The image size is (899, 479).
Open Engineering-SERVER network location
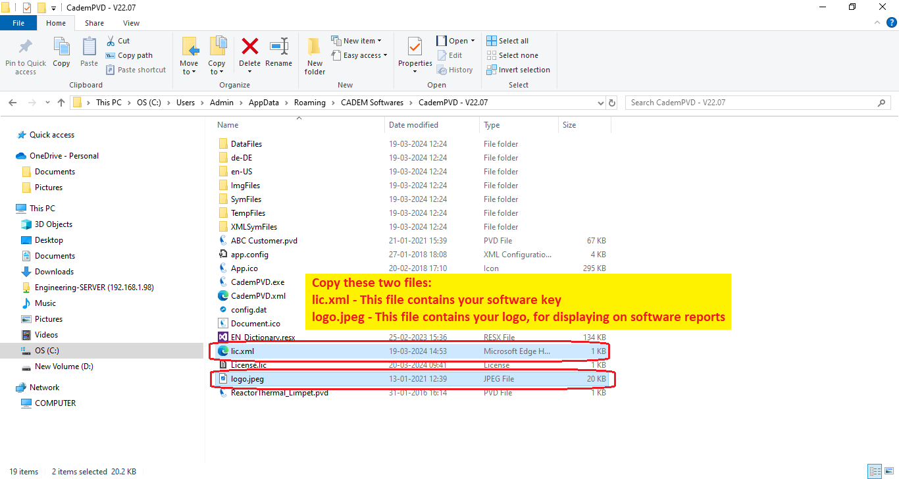[94, 288]
